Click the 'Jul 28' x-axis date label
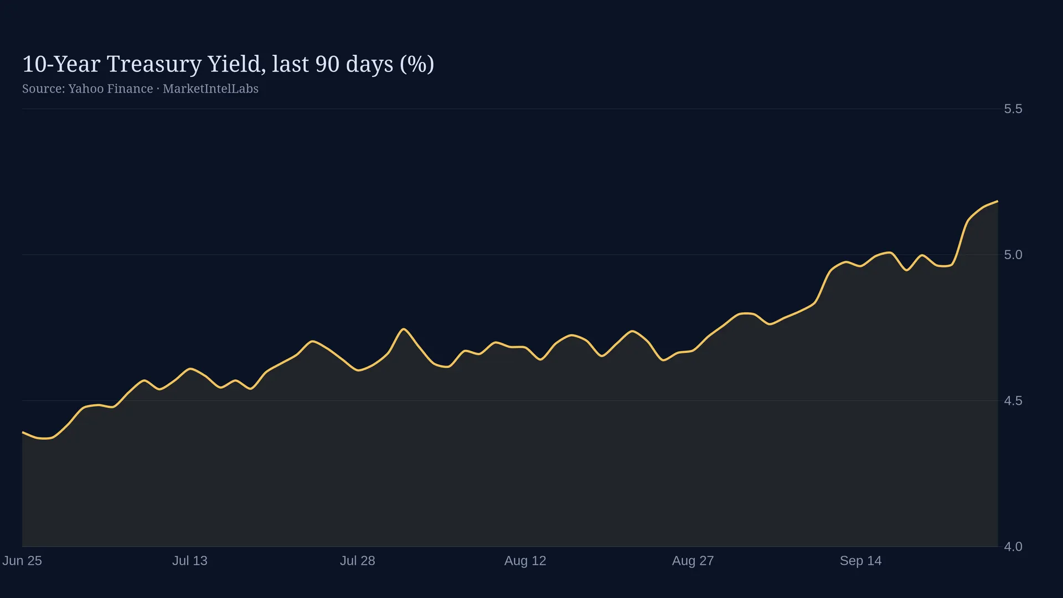 [358, 561]
